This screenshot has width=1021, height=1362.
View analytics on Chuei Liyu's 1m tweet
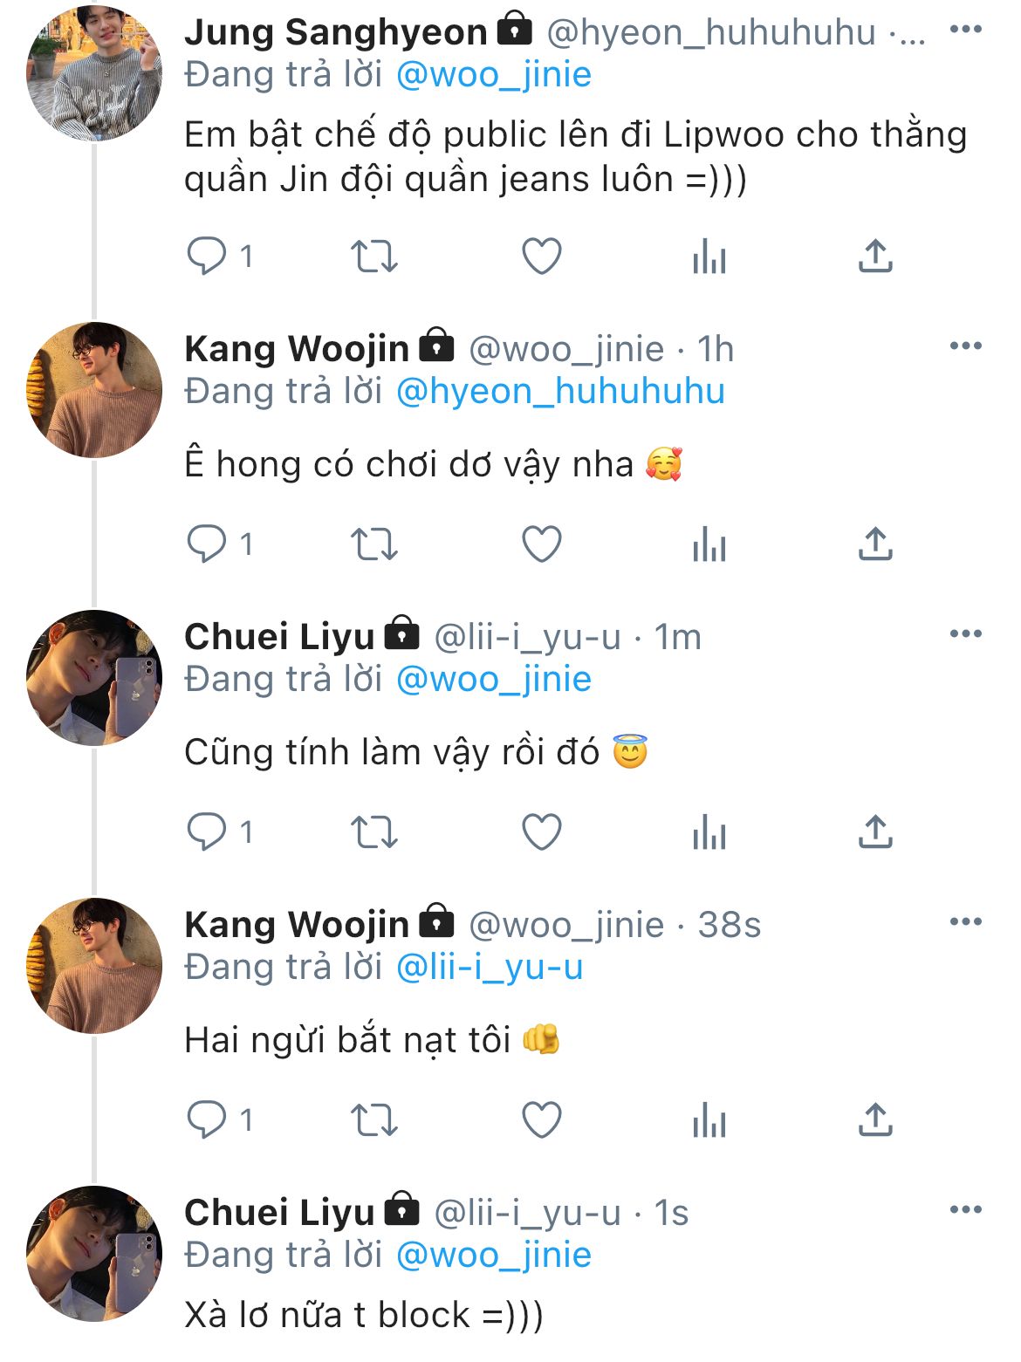(709, 832)
